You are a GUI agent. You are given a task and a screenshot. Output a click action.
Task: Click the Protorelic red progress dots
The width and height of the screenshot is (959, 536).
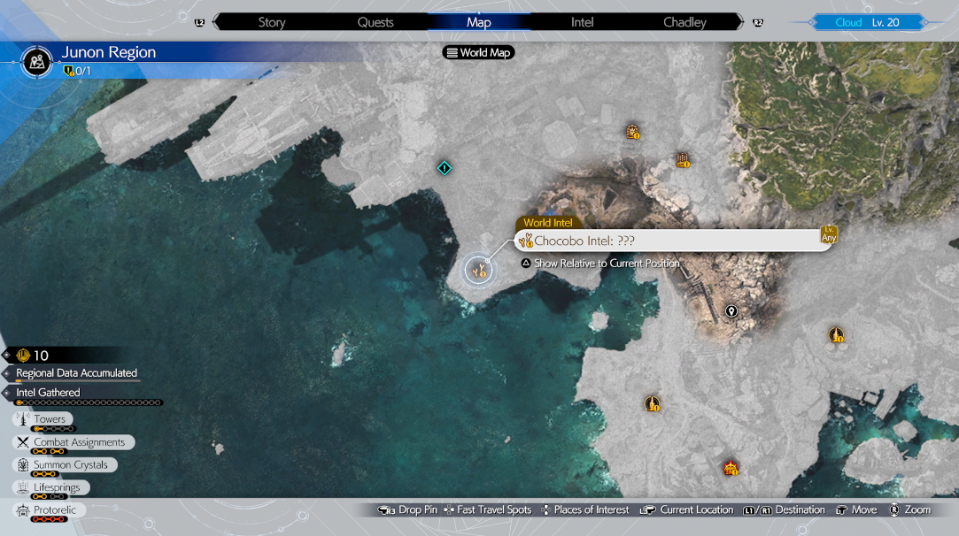pyautogui.click(x=49, y=519)
